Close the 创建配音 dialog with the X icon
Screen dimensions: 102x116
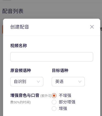[92, 27]
